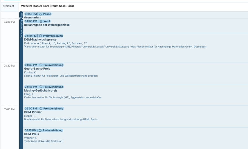Click the 04:30 PM label in time column

click(x=9, y=66)
